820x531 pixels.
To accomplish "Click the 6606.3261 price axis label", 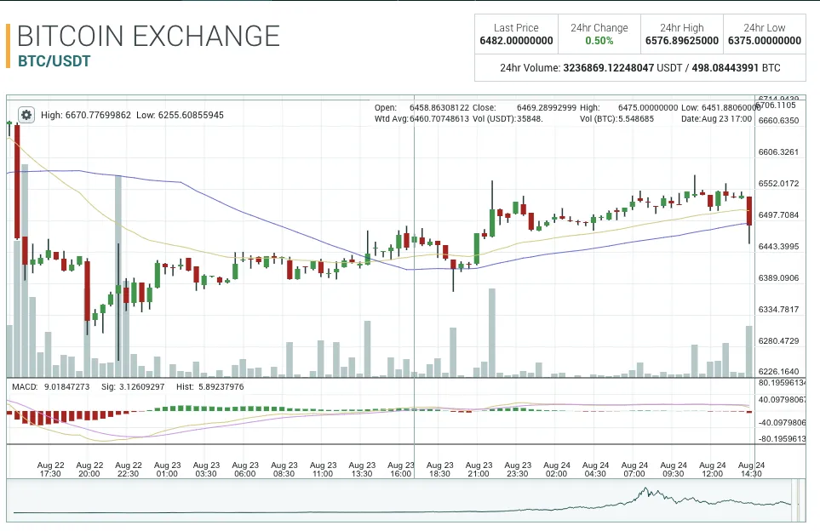I will click(778, 152).
